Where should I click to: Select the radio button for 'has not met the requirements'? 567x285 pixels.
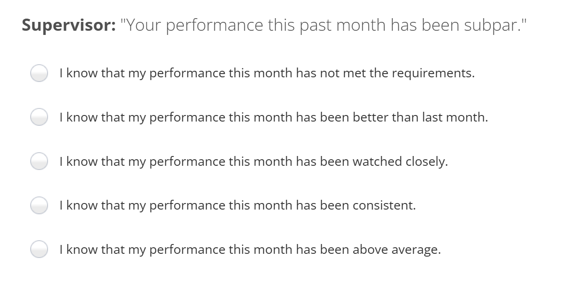(39, 73)
